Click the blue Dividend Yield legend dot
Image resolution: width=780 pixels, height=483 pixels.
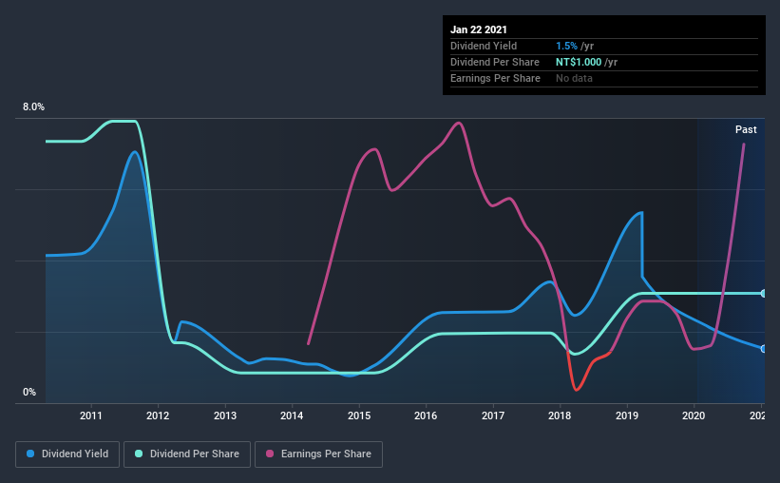30,454
